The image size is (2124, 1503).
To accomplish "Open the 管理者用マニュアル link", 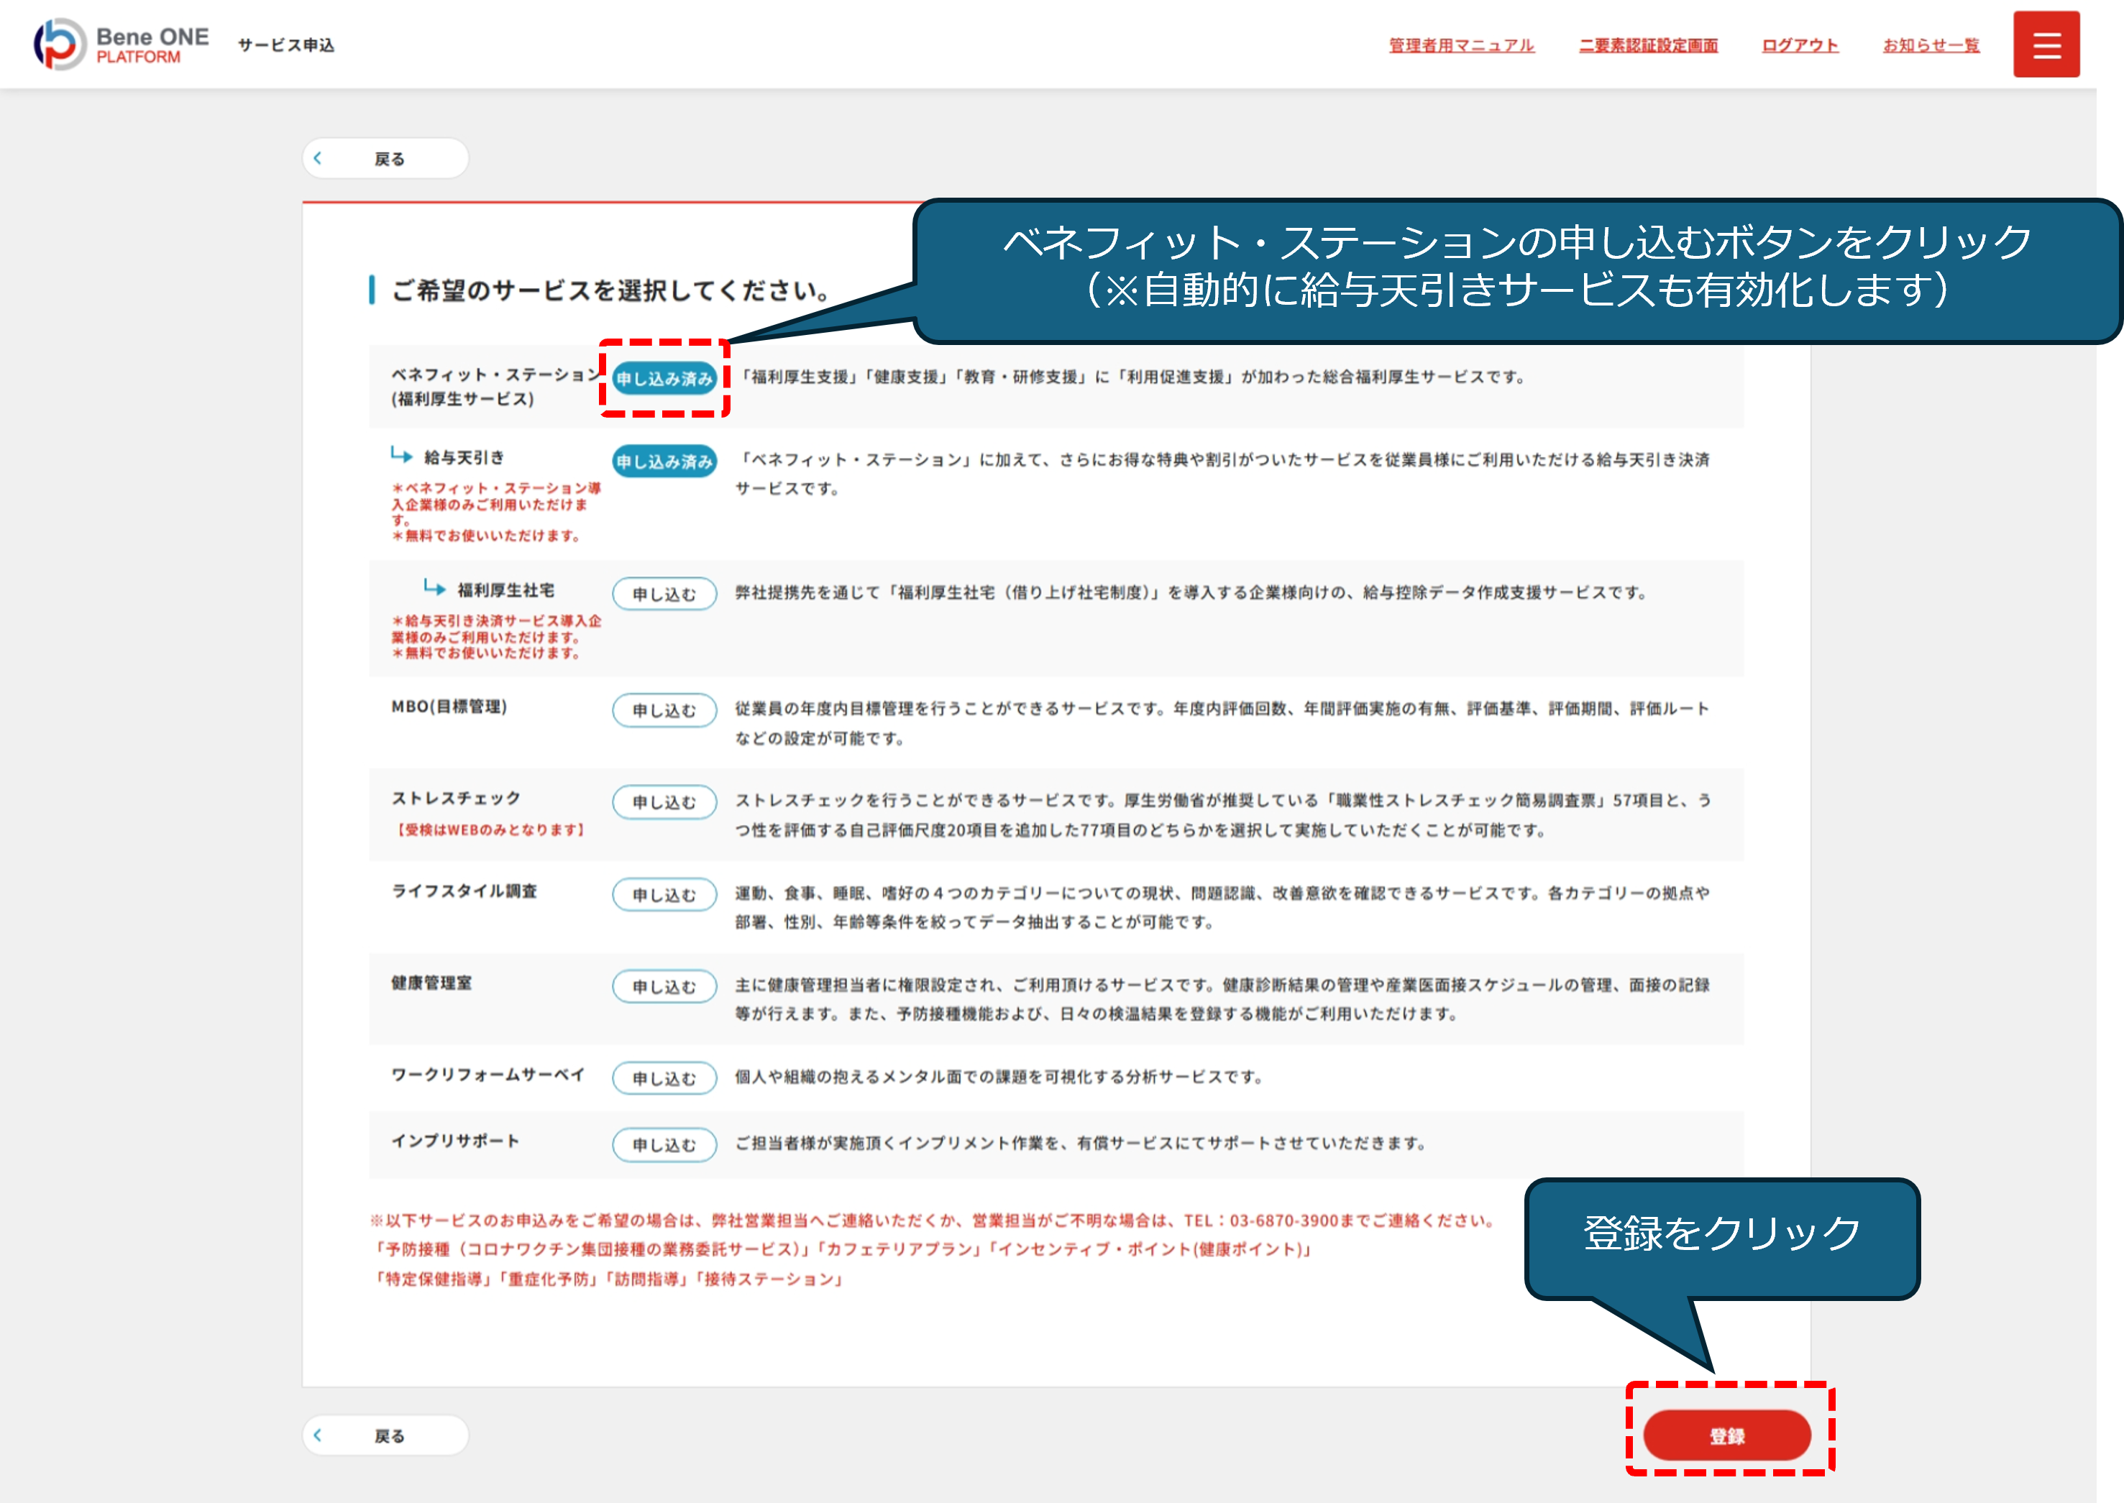I will click(x=1461, y=45).
